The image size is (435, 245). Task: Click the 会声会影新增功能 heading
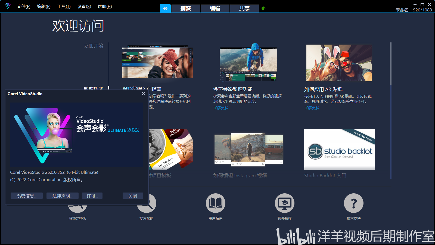coord(233,89)
